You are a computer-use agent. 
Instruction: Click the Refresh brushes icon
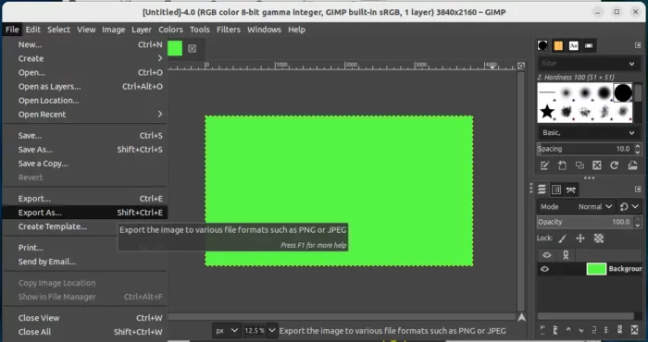click(x=615, y=165)
